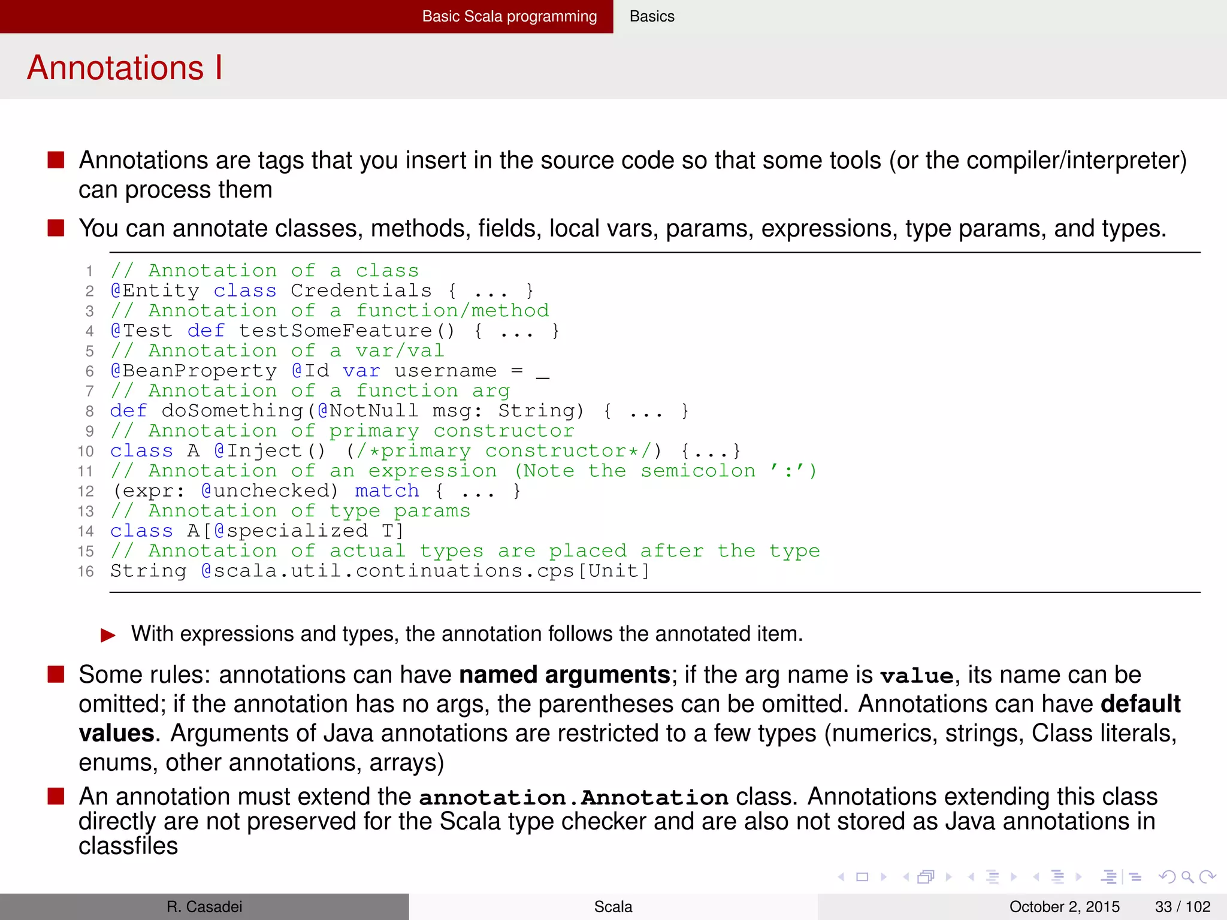1227x920 pixels.
Task: Click the date October 2, 2015
Action: [1064, 907]
